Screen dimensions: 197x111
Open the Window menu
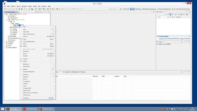(x=44, y=6)
